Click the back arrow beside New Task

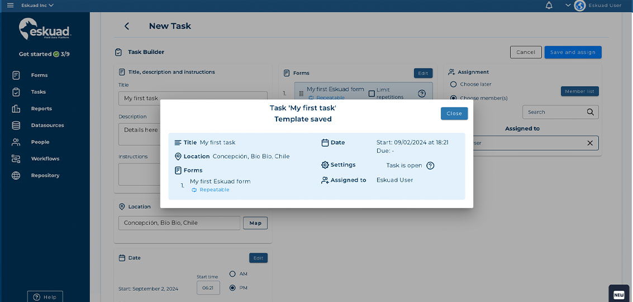[127, 26]
